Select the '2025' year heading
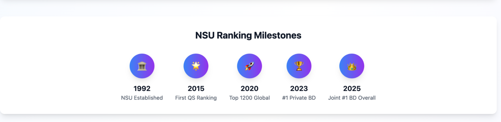The width and height of the screenshot is (501, 122). coord(352,88)
